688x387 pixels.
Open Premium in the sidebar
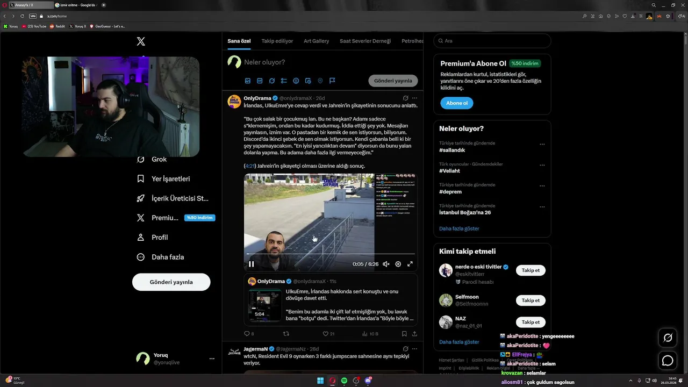coord(175,218)
